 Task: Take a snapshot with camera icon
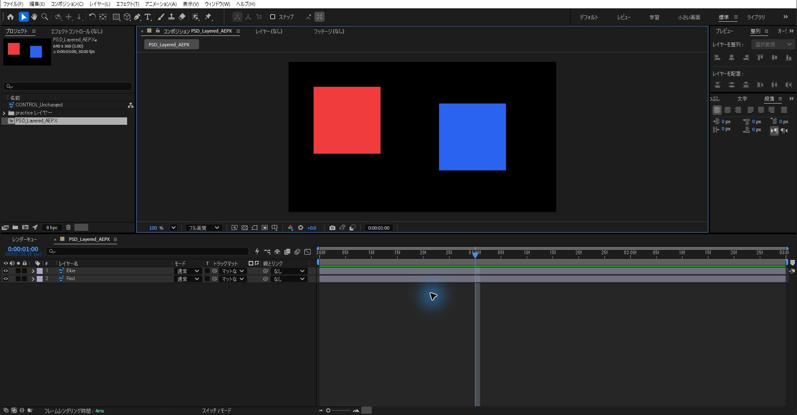pyautogui.click(x=332, y=228)
